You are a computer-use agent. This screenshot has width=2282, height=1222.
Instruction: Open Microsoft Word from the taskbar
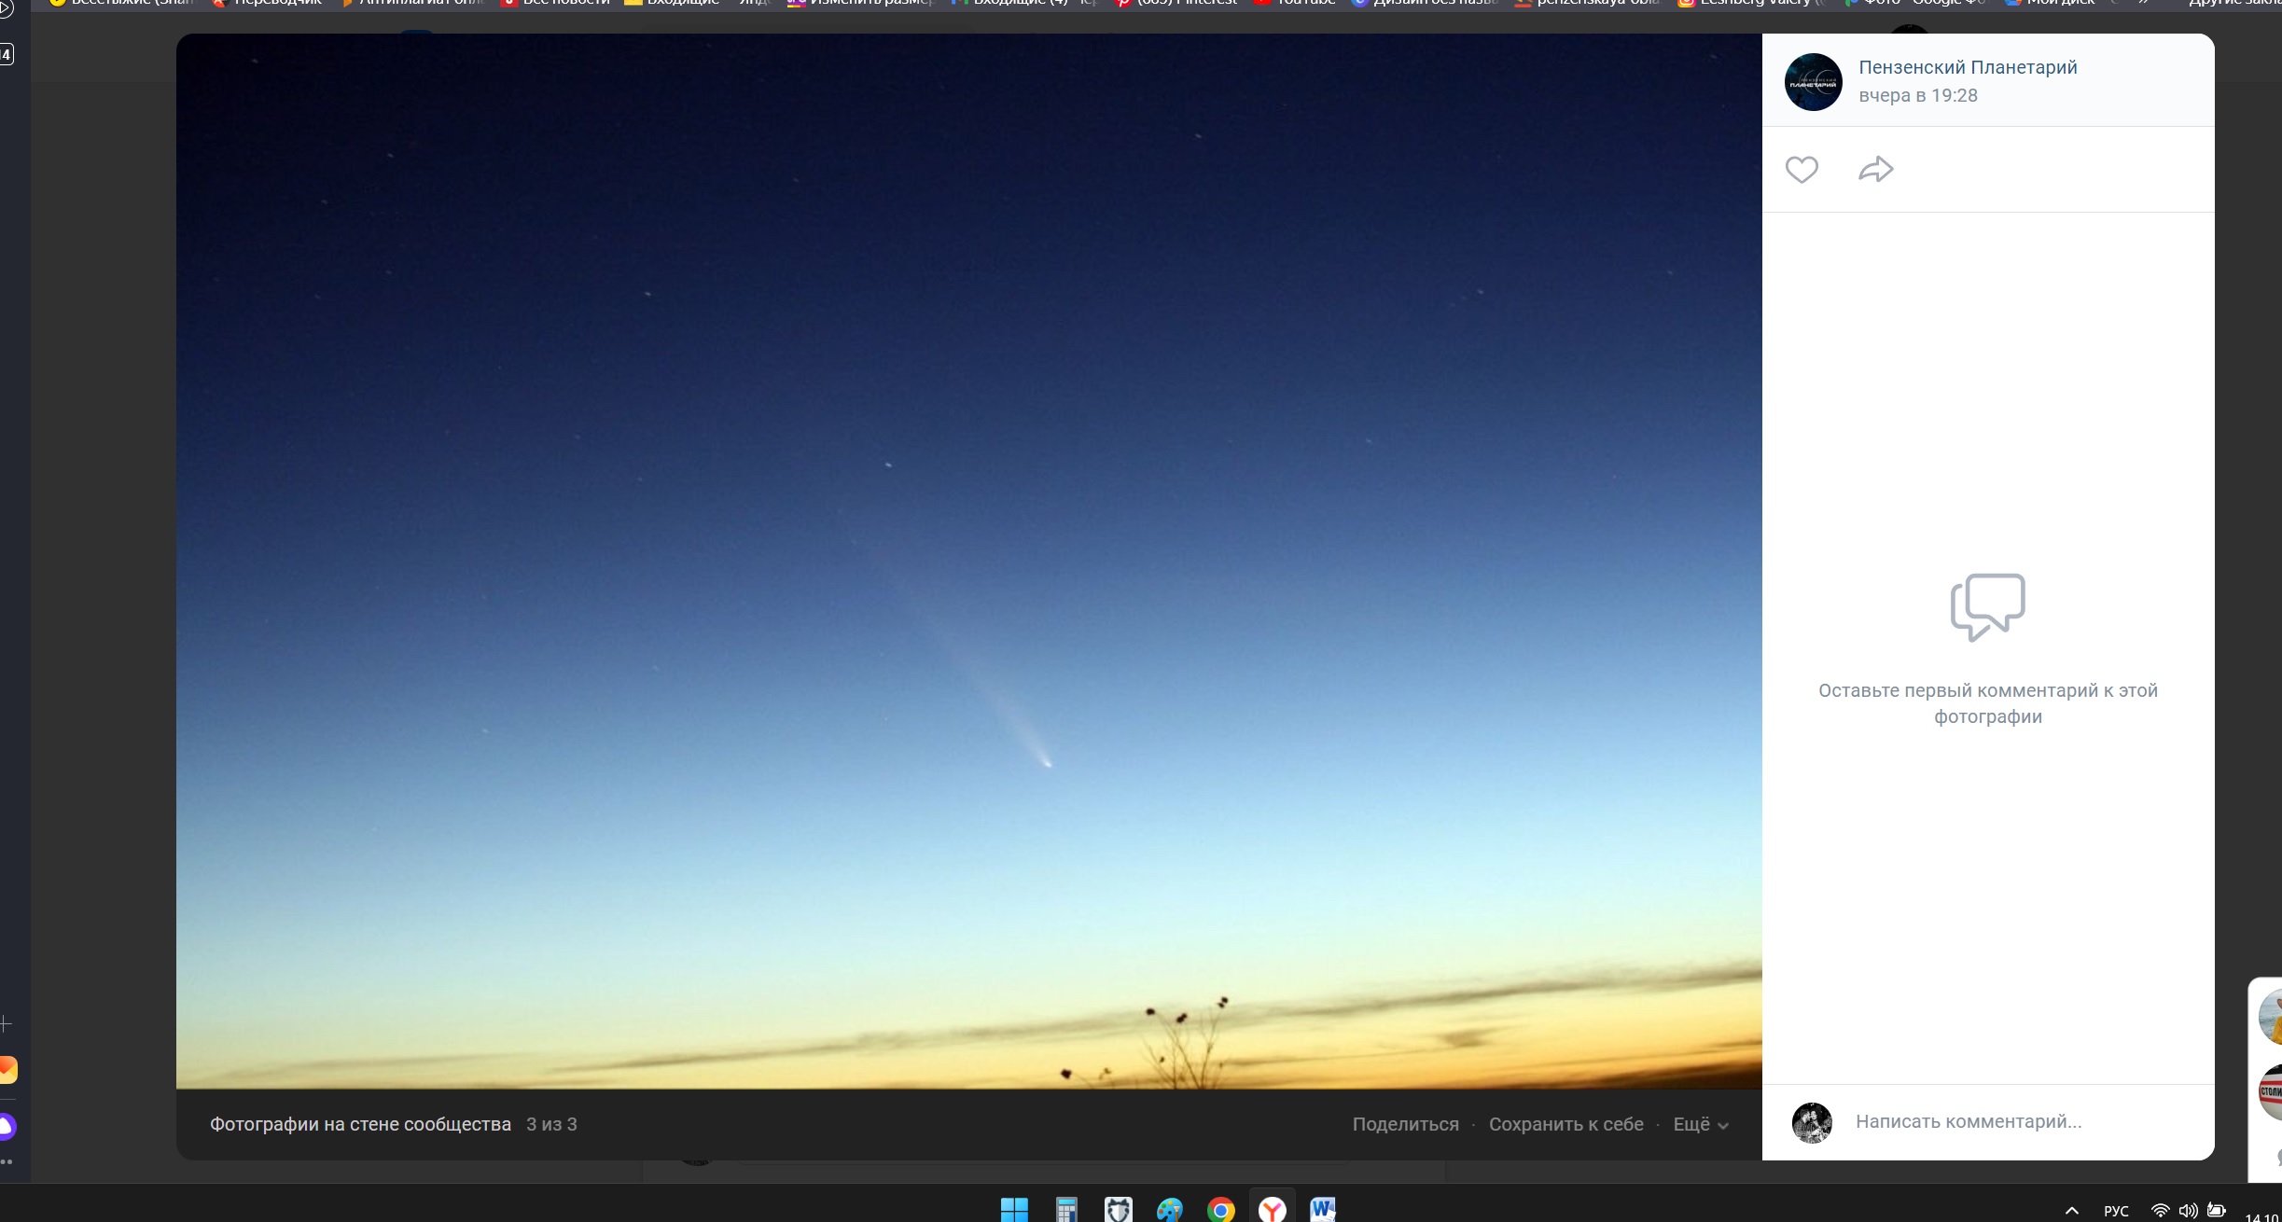click(1323, 1209)
